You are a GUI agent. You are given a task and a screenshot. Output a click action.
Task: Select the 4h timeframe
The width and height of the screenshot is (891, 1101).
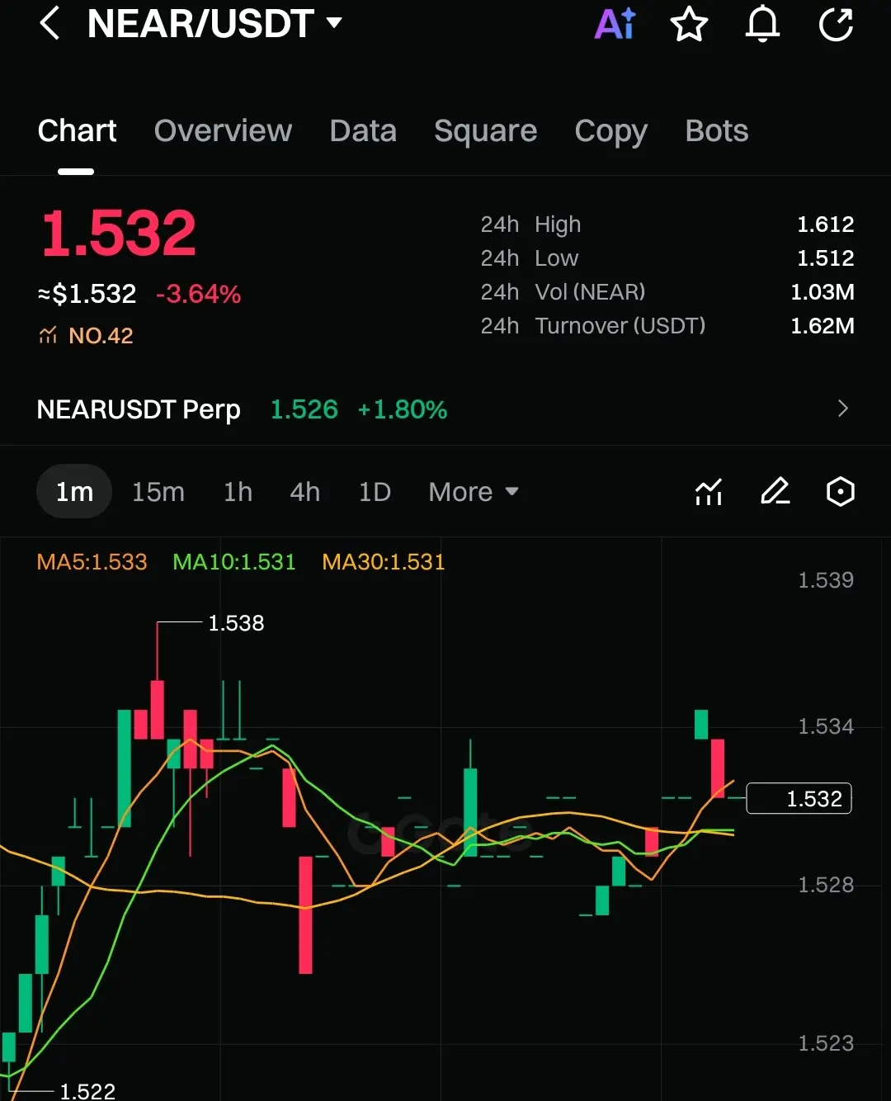point(304,492)
